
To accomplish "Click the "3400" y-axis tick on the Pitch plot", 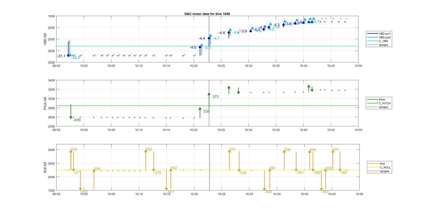I will tap(51, 80).
